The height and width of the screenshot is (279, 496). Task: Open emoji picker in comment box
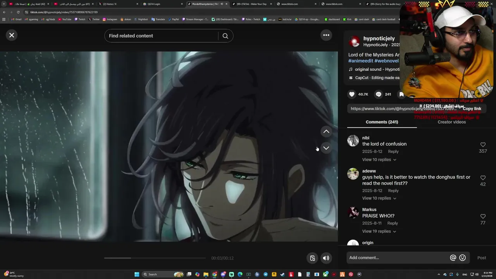462,258
